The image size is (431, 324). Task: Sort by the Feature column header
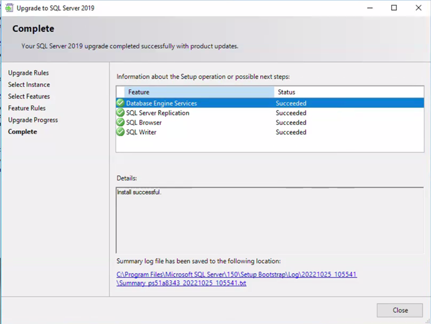point(199,92)
